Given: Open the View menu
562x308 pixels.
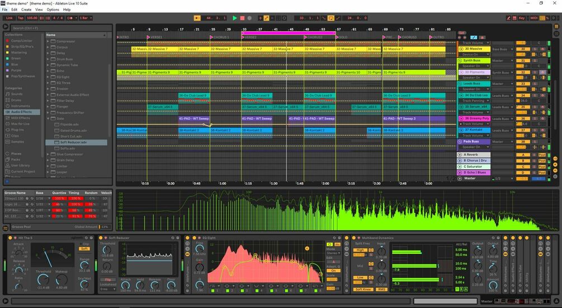Looking at the screenshot, I should click(x=39, y=10).
